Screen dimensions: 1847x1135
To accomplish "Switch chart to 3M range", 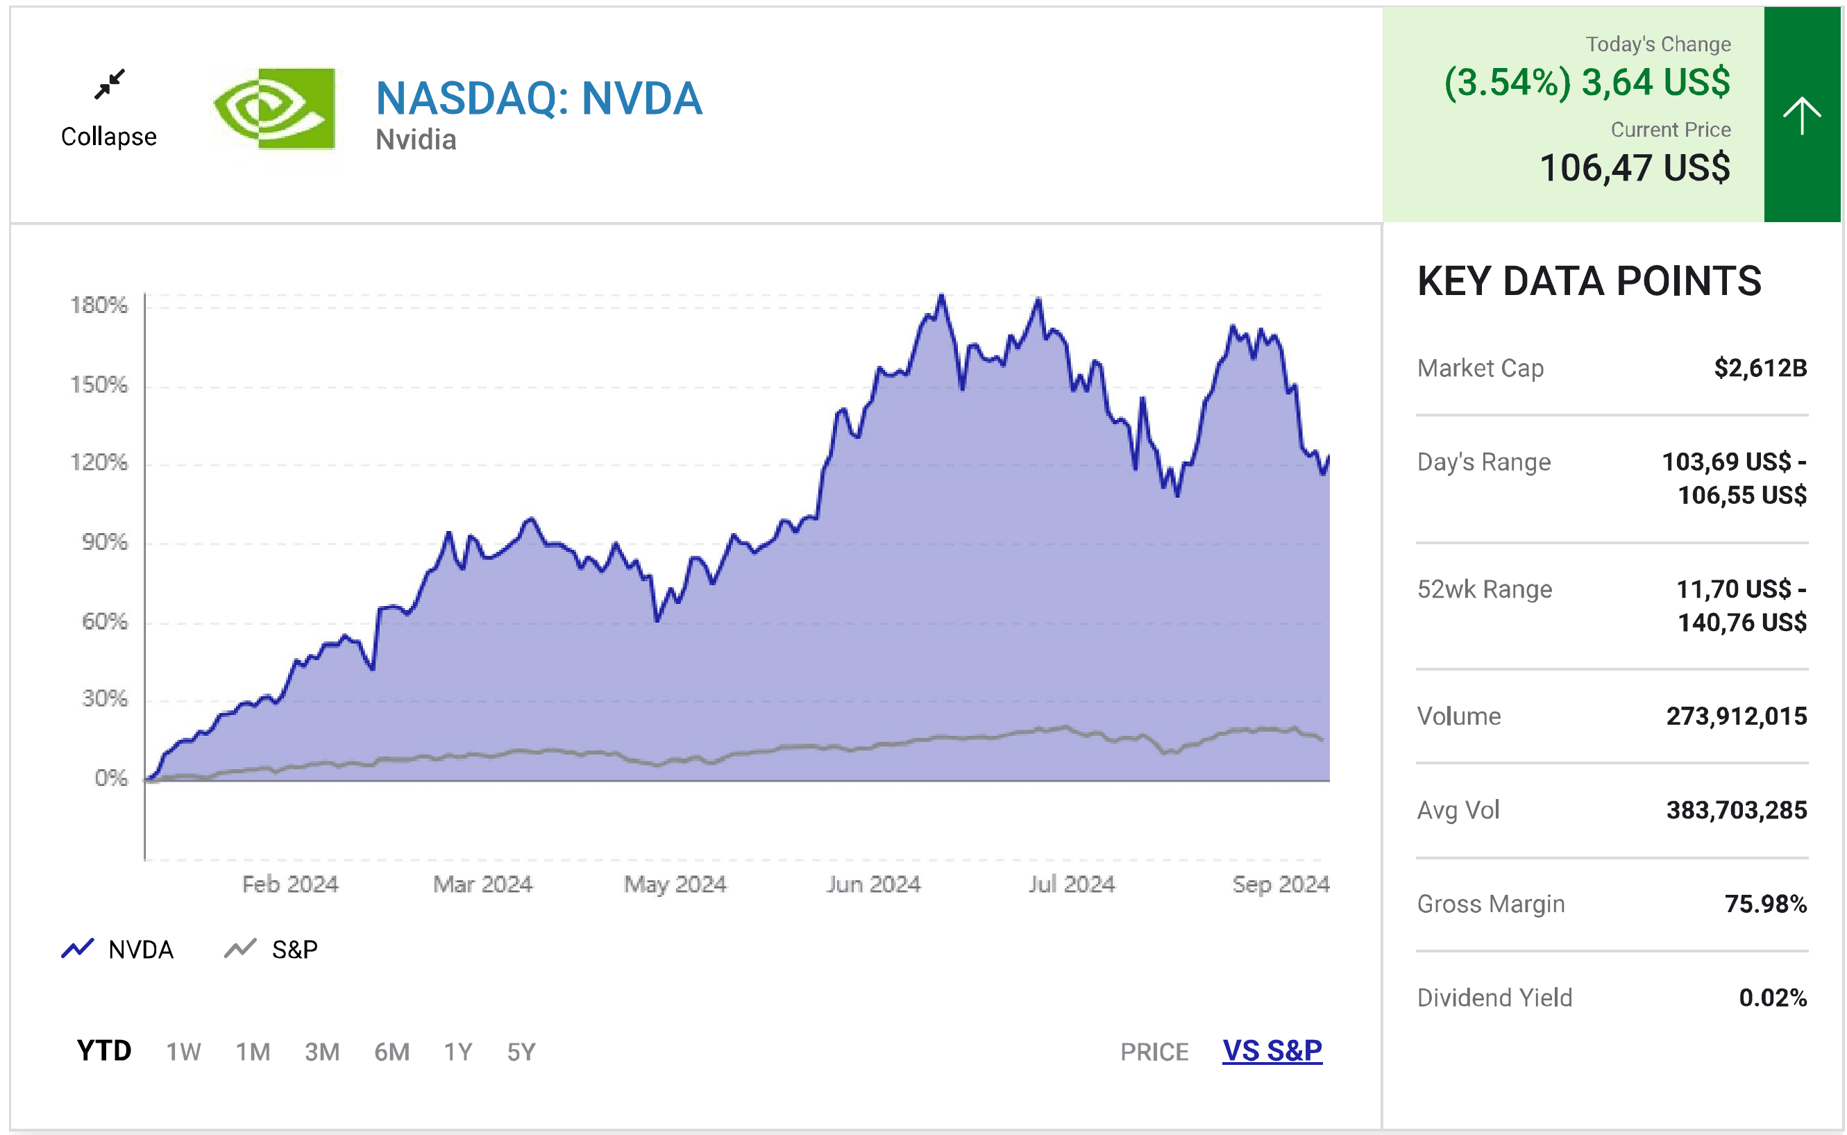I will 322,1052.
